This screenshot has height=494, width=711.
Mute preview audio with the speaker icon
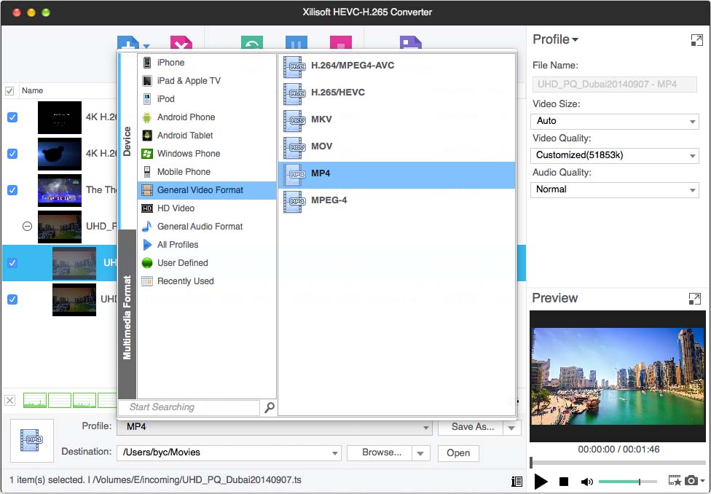(x=586, y=481)
